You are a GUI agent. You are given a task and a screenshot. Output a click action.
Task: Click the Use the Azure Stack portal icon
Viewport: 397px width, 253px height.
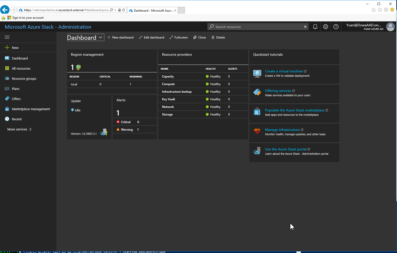tap(257, 151)
